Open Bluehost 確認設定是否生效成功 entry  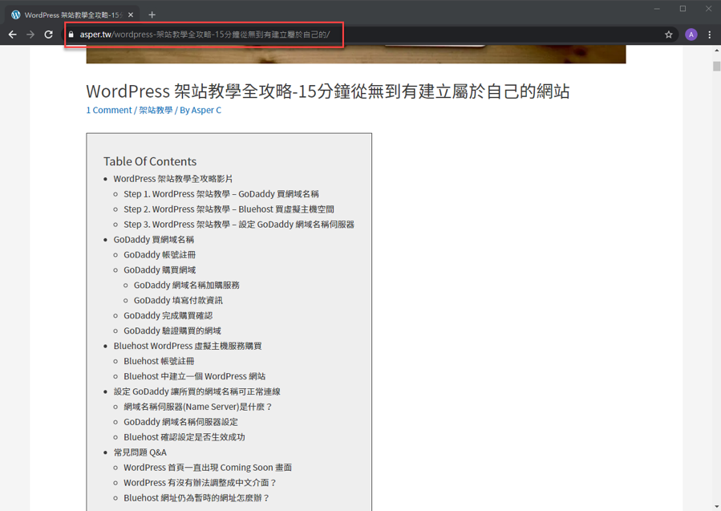coord(184,437)
